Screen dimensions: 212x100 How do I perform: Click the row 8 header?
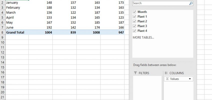(x=3, y=32)
